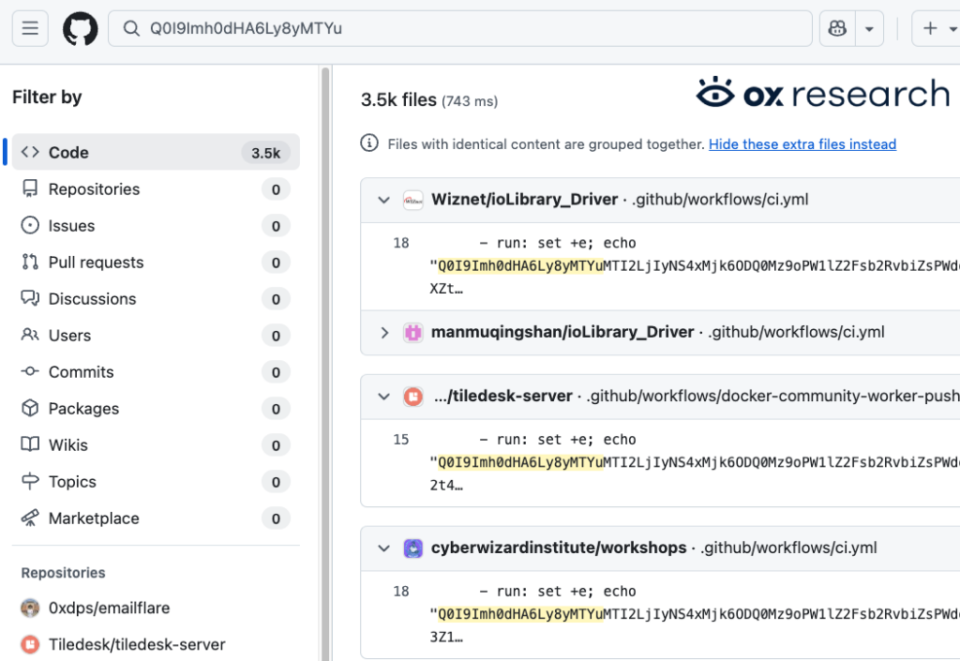This screenshot has width=960, height=661.
Task: Select the Users filter
Action: (157, 336)
